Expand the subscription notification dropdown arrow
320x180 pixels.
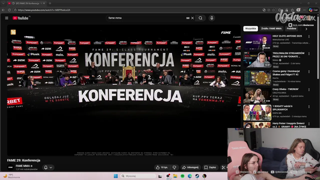click(51, 167)
